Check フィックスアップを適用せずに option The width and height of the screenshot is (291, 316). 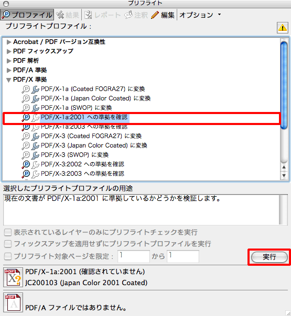click(x=8, y=244)
